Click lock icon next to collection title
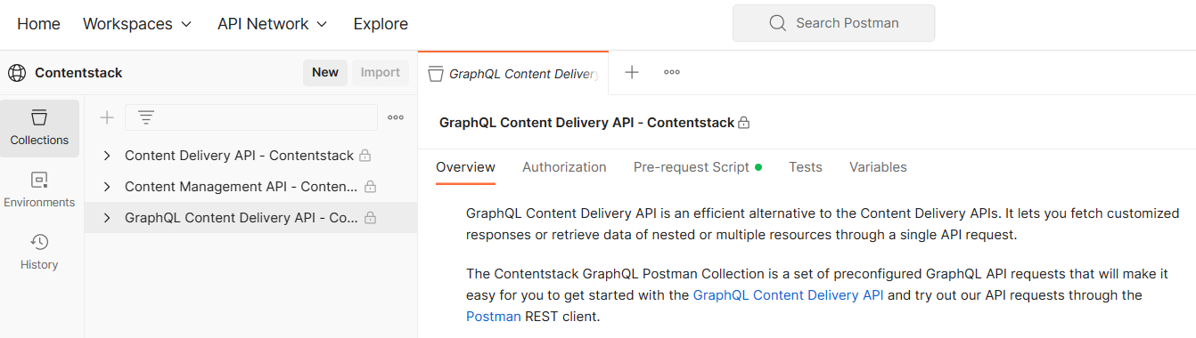 click(x=744, y=123)
